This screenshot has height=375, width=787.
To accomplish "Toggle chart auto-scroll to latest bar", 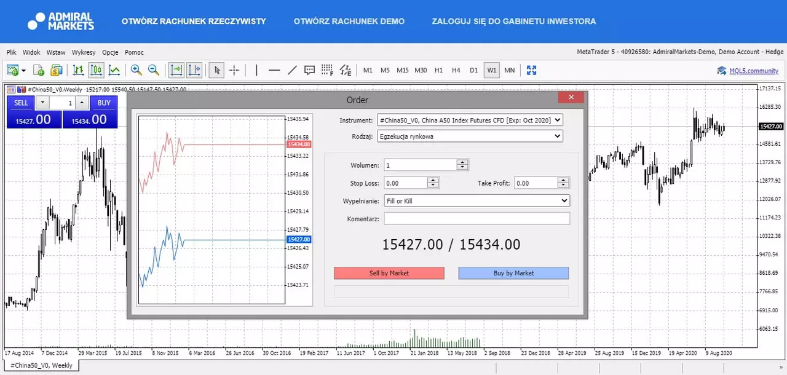I will tap(176, 70).
